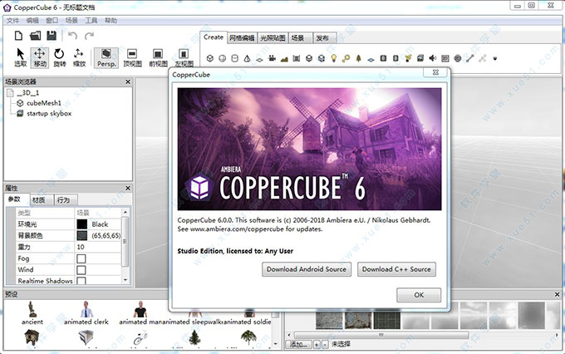Create a cube mesh from the Create toolbar
Image resolution: width=565 pixels, height=354 pixels.
click(210, 58)
